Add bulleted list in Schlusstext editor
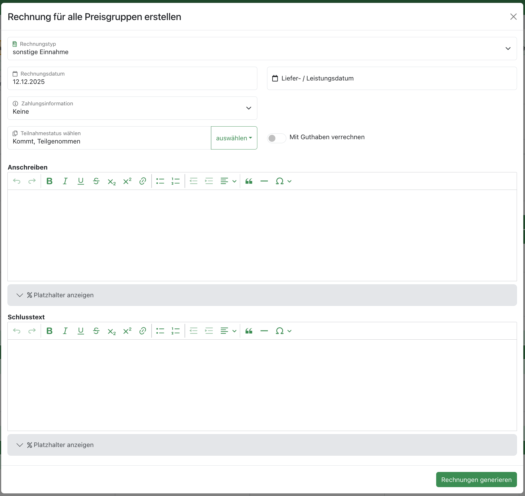The image size is (525, 496). pyautogui.click(x=160, y=331)
